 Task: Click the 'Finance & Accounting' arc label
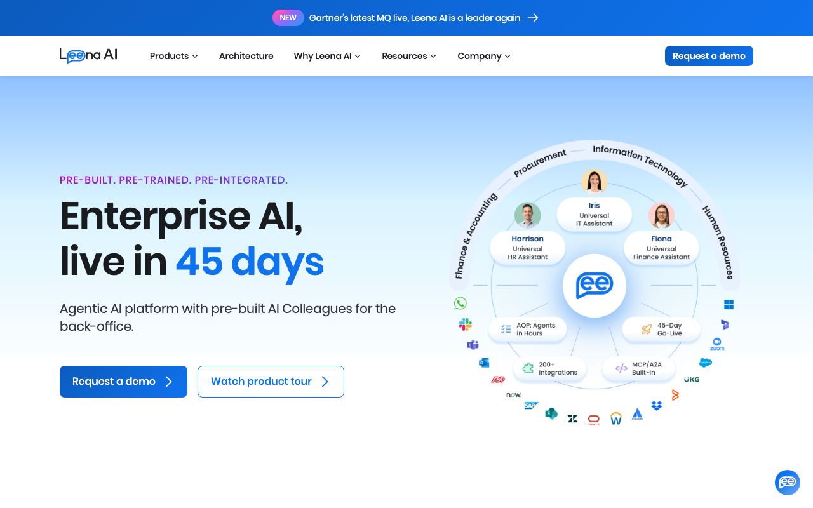(x=476, y=236)
